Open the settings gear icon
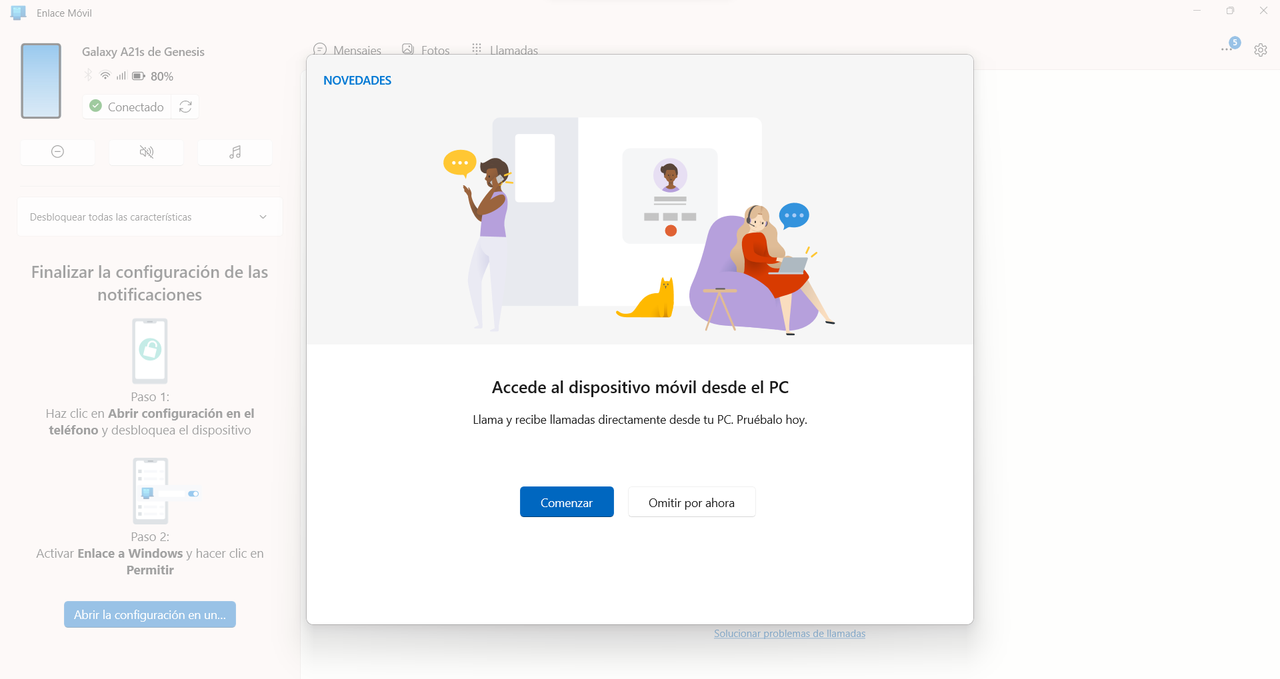This screenshot has width=1280, height=679. pyautogui.click(x=1260, y=50)
